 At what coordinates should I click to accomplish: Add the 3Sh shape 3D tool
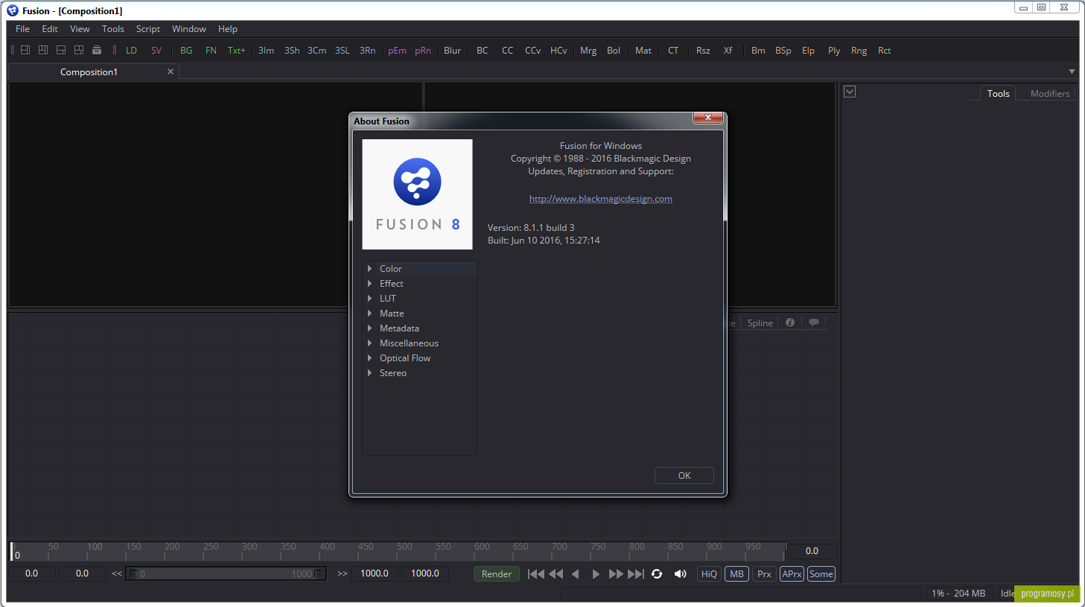tap(292, 51)
